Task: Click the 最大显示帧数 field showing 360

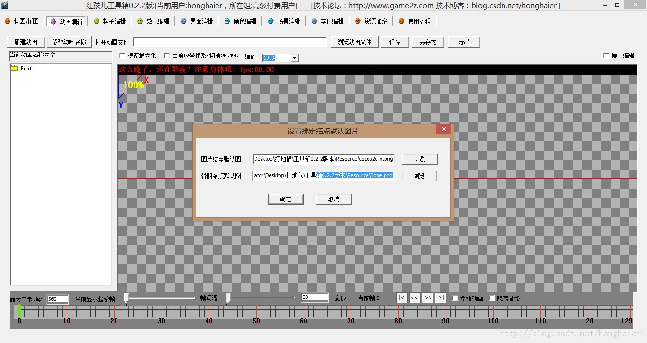Action: click(x=58, y=299)
